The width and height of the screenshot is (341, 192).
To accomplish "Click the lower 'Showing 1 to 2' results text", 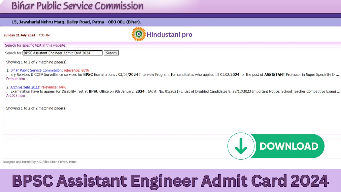I will pyautogui.click(x=36, y=108).
